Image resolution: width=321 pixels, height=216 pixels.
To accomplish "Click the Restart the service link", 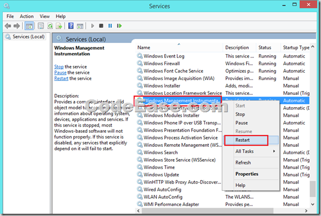I will [61, 79].
